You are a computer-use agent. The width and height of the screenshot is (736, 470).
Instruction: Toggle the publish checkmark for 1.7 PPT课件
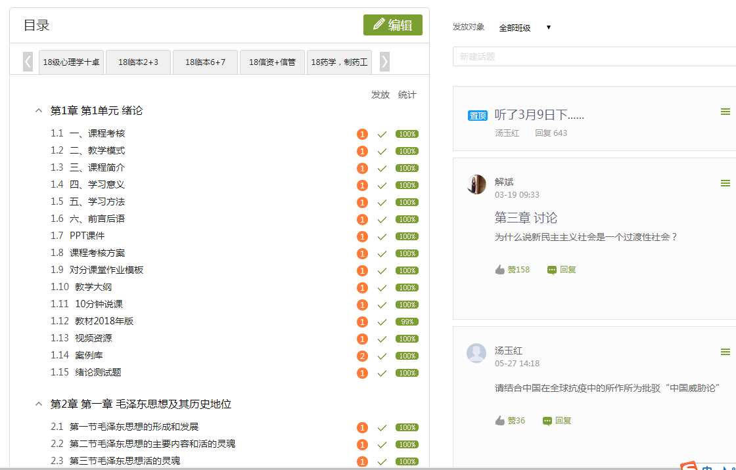[x=382, y=237]
